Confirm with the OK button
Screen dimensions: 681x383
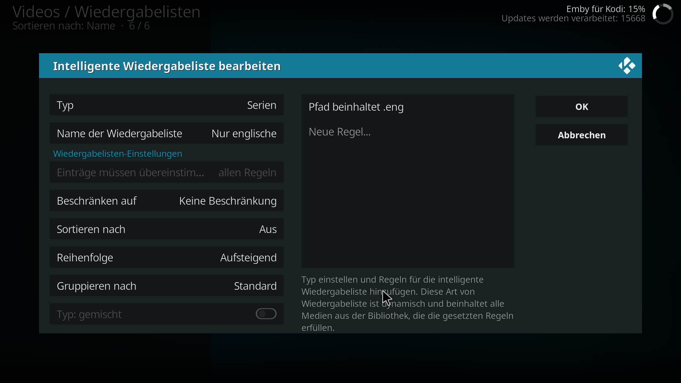pyautogui.click(x=581, y=106)
